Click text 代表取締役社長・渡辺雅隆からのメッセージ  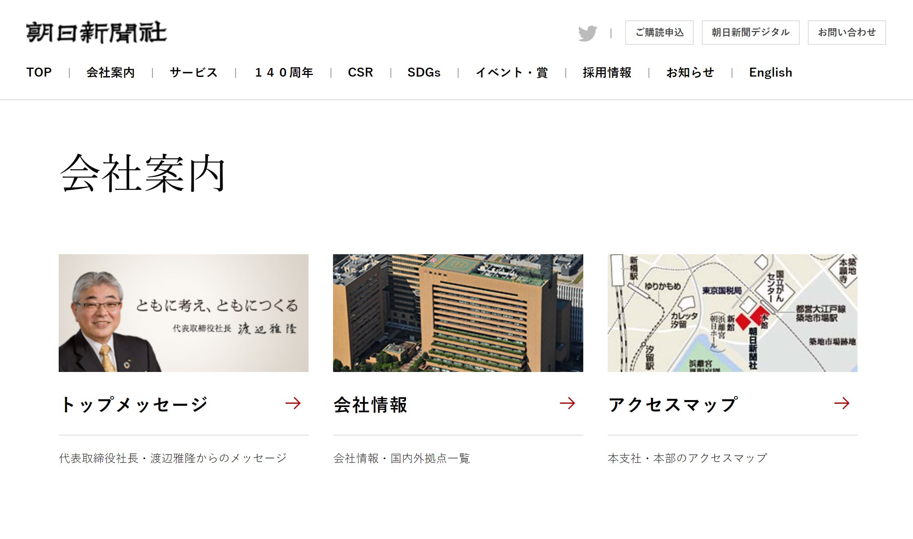173,458
